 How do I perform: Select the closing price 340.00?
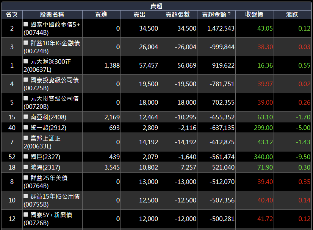pyautogui.click(x=263, y=157)
